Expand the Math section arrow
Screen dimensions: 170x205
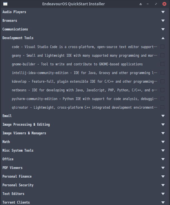pyautogui.click(x=163, y=142)
